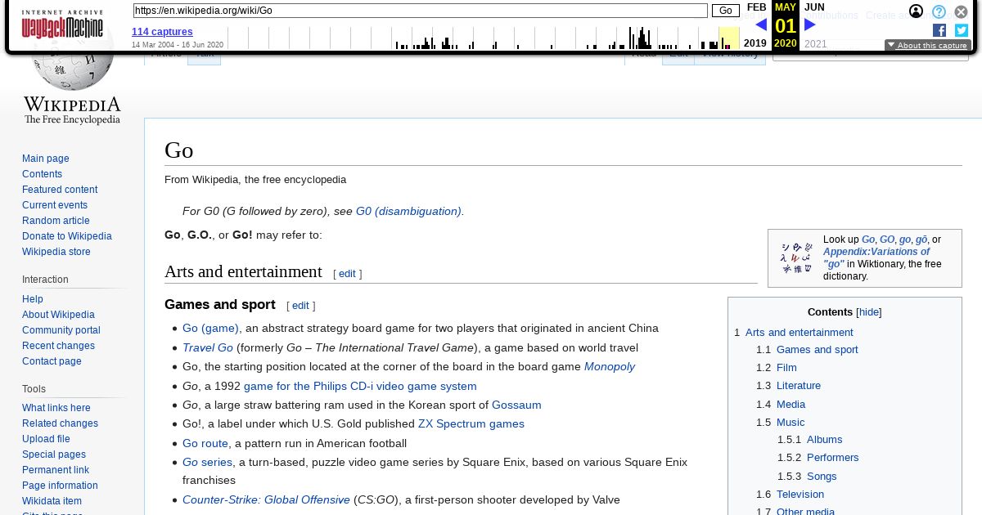Open Featured content in sidebar

coord(60,190)
